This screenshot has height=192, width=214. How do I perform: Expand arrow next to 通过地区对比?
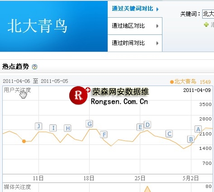157,26
